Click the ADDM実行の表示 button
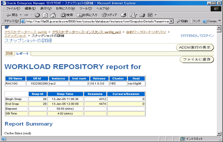 195,47
